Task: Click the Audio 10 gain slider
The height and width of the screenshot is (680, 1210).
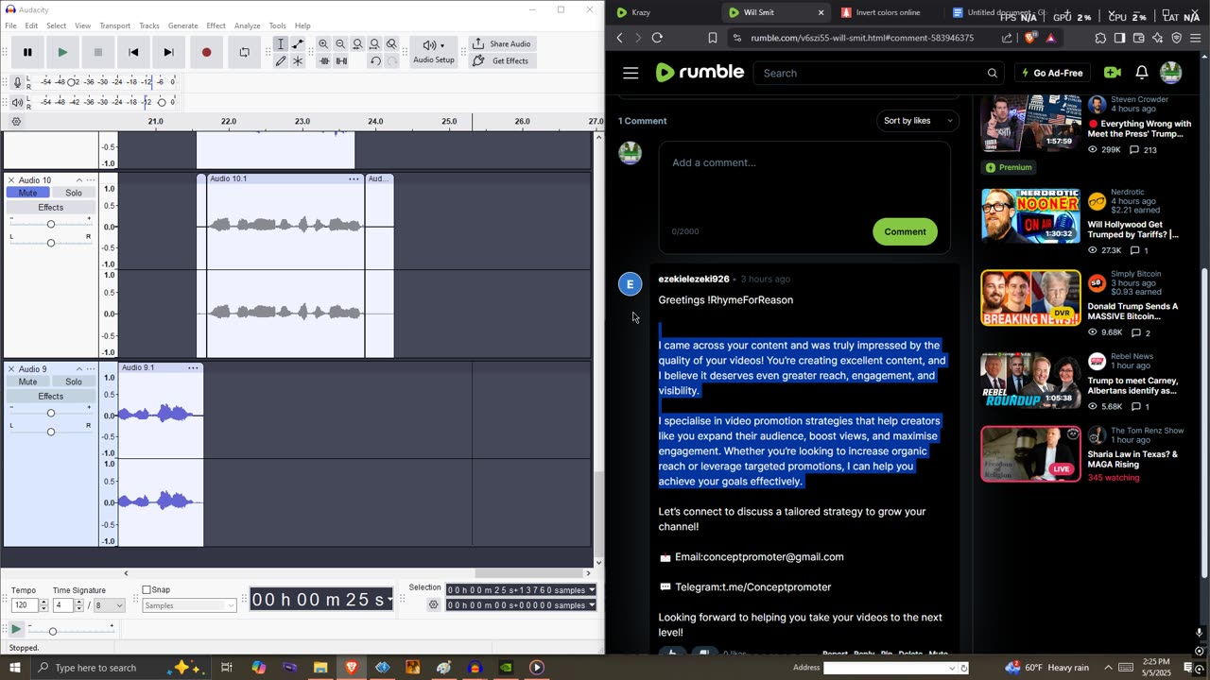Action: (51, 224)
